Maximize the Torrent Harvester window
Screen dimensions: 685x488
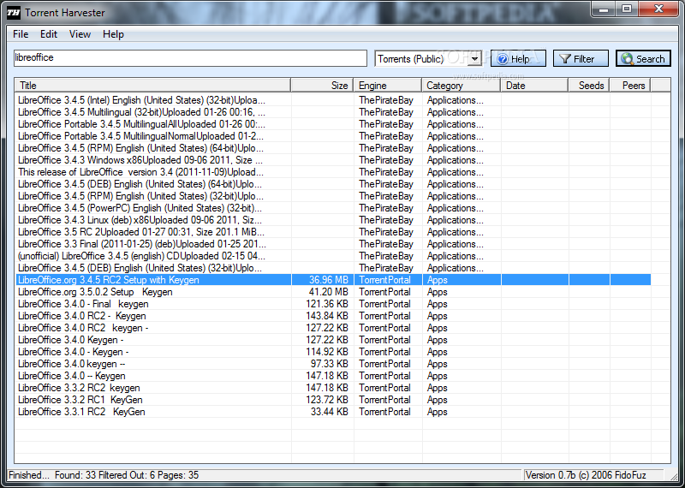[x=627, y=9]
